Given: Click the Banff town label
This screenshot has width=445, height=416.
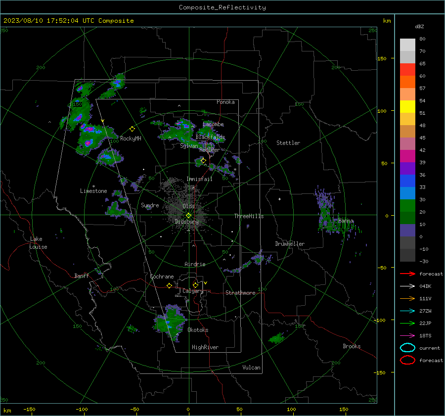Looking at the screenshot, I should [82, 276].
